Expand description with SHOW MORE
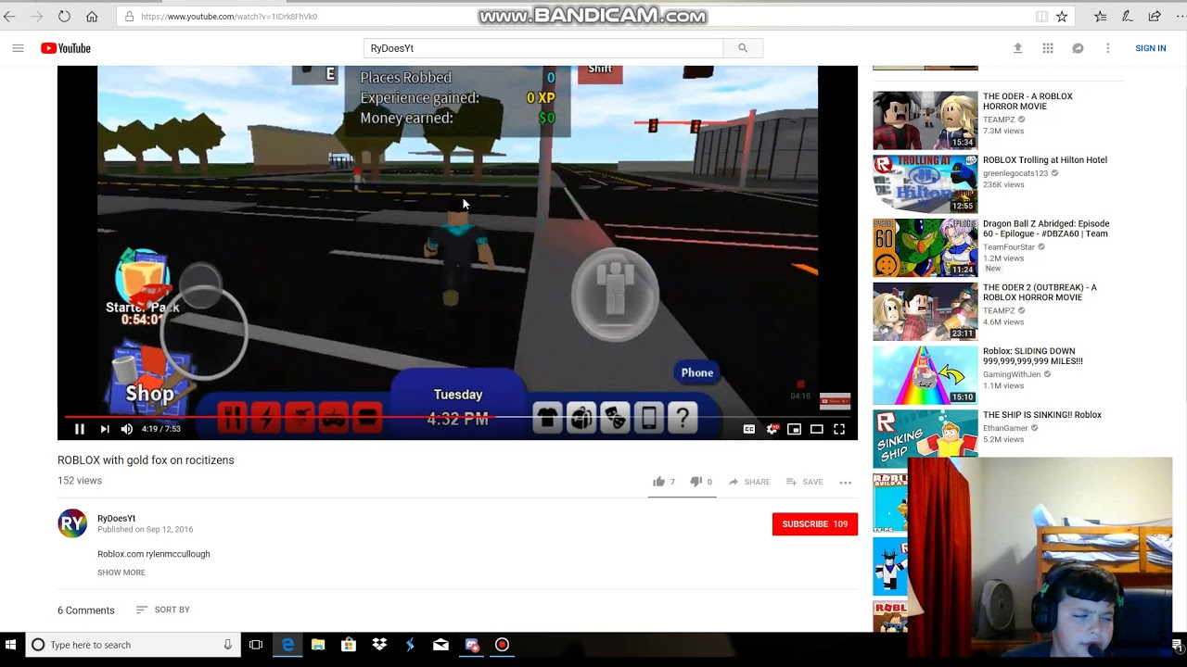 [121, 573]
